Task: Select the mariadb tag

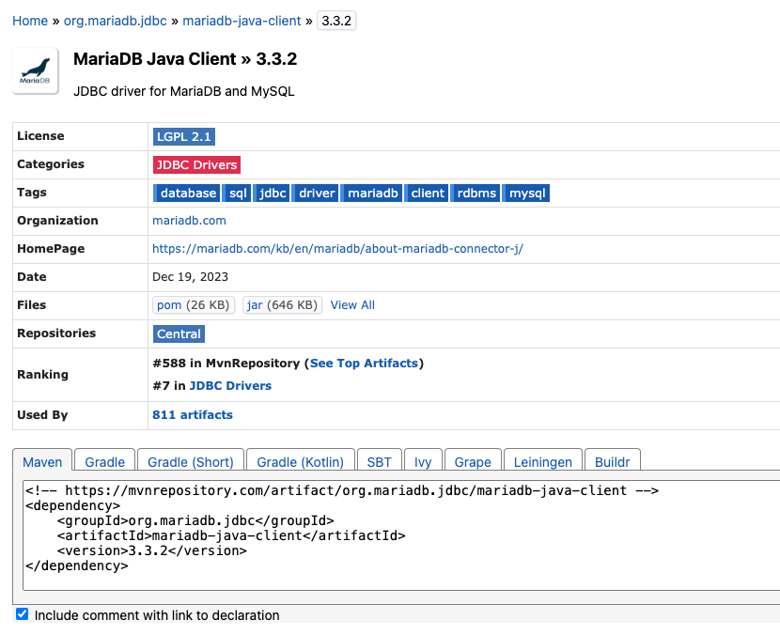Action: (x=371, y=193)
